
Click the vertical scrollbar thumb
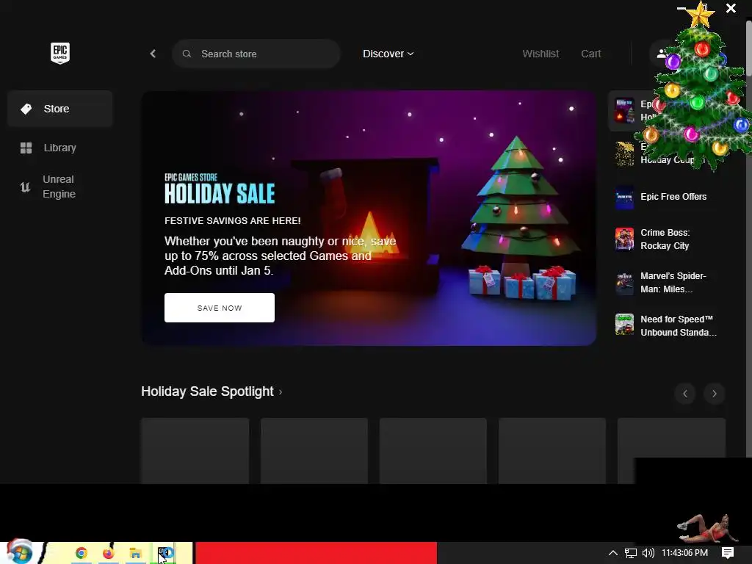tap(748, 48)
